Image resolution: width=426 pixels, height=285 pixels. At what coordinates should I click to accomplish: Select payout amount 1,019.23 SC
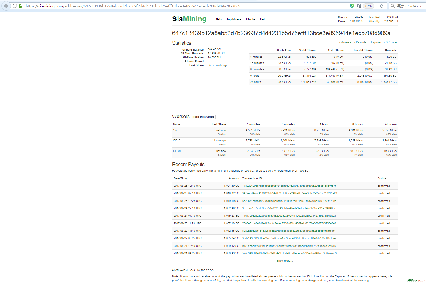[232, 216]
